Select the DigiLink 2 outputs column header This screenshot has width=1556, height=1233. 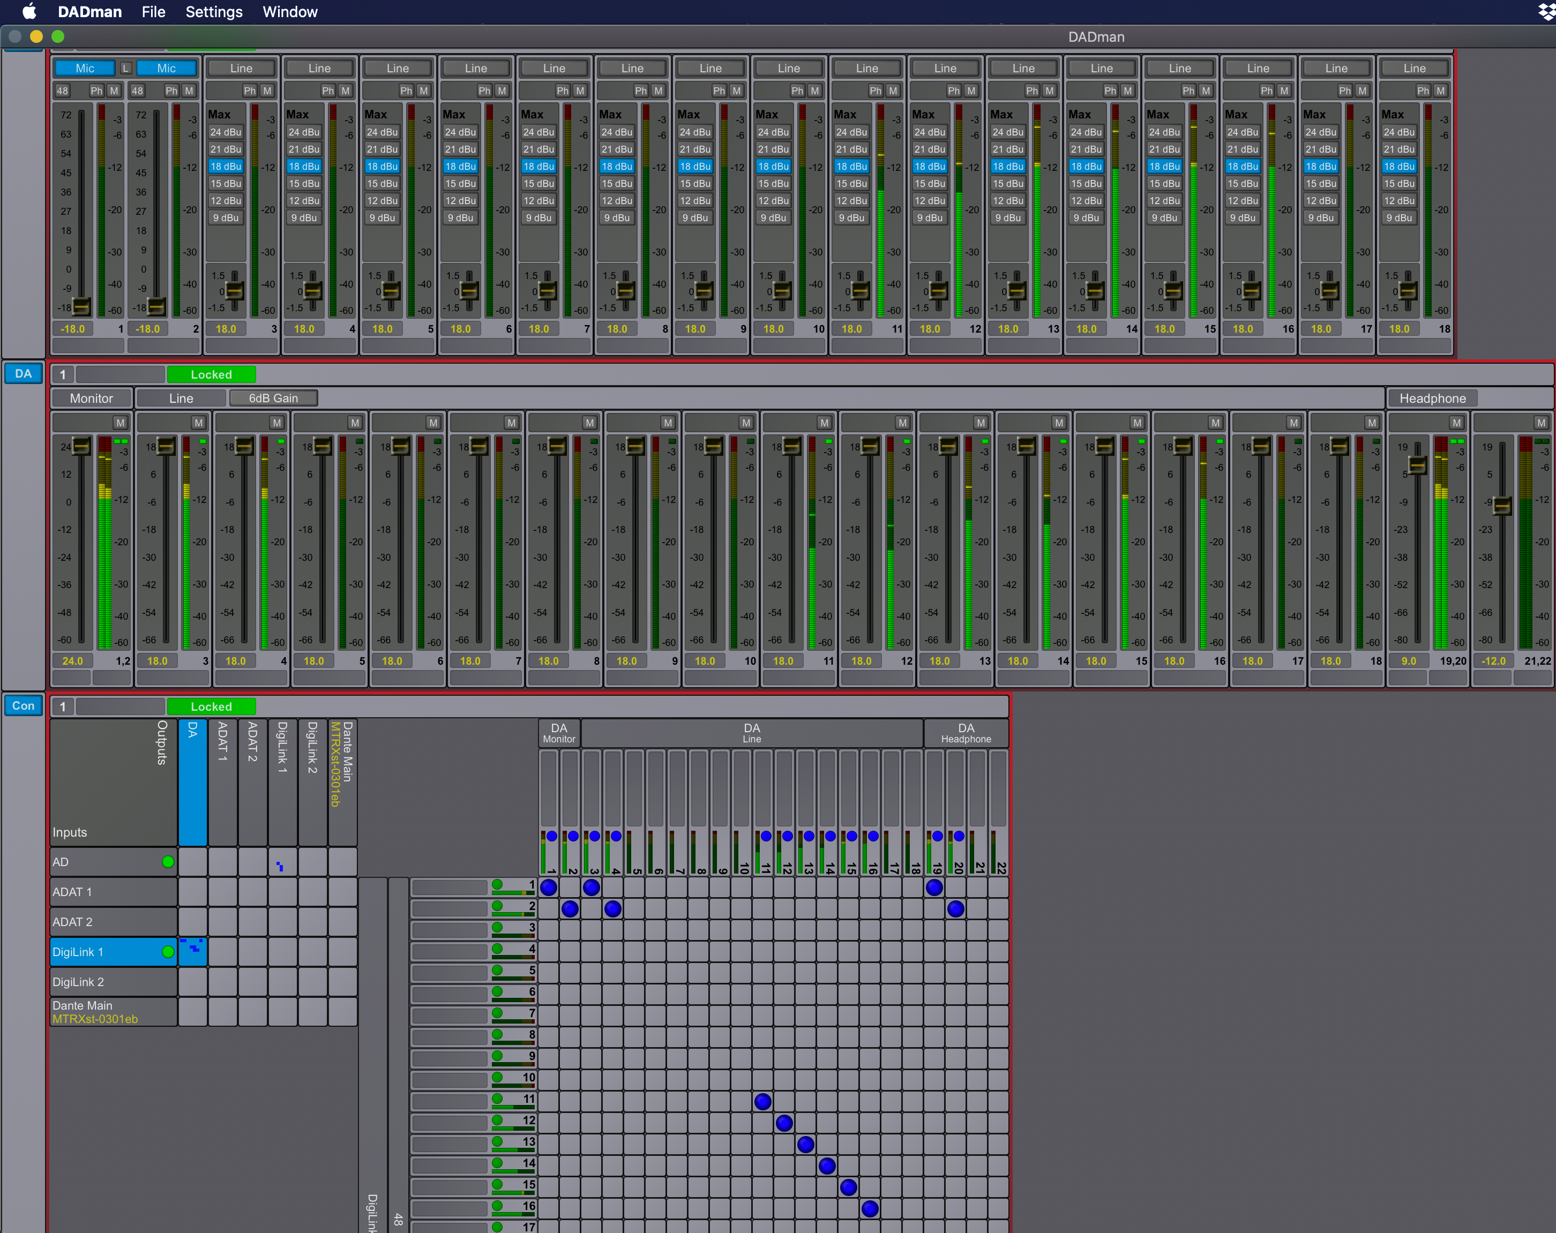point(312,782)
